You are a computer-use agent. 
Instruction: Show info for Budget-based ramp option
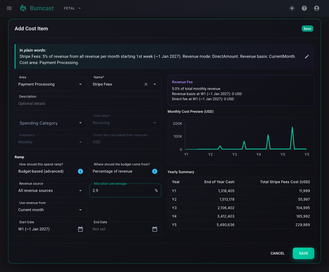[80, 171]
